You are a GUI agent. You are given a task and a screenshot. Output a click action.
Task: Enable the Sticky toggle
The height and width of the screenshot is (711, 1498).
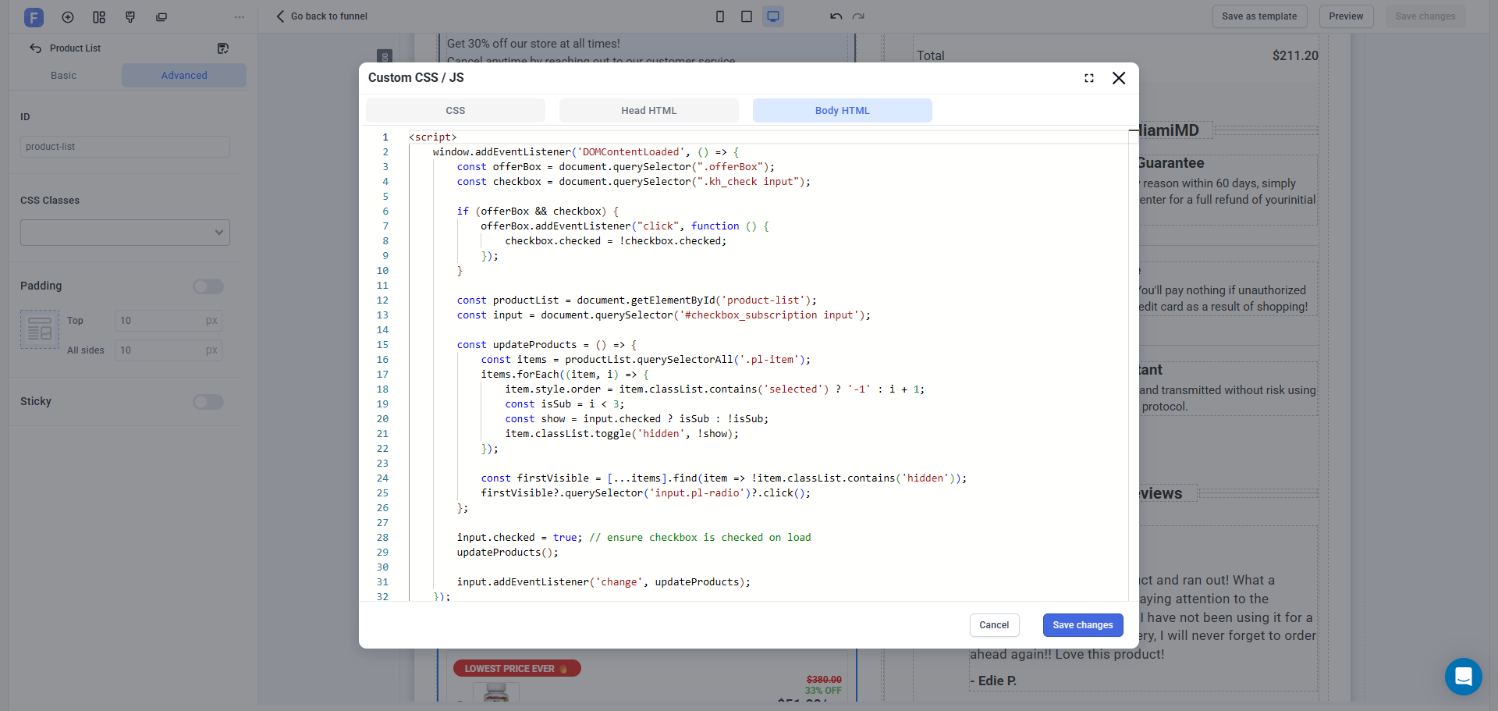(208, 402)
